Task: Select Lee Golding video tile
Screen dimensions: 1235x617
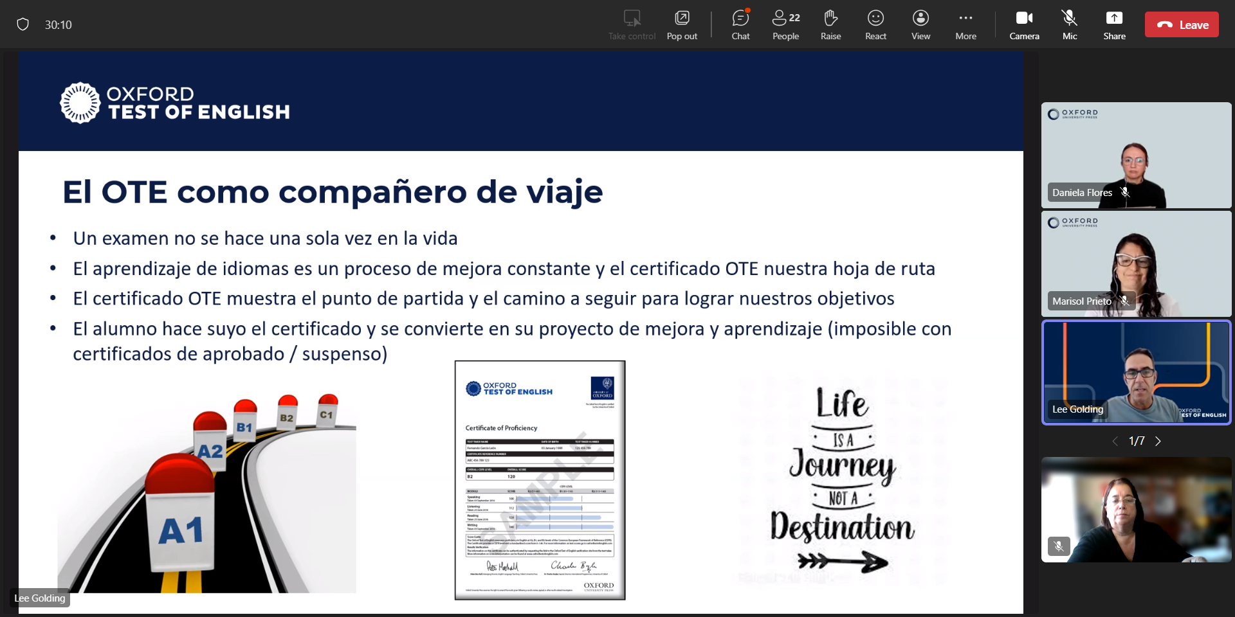Action: click(1136, 372)
